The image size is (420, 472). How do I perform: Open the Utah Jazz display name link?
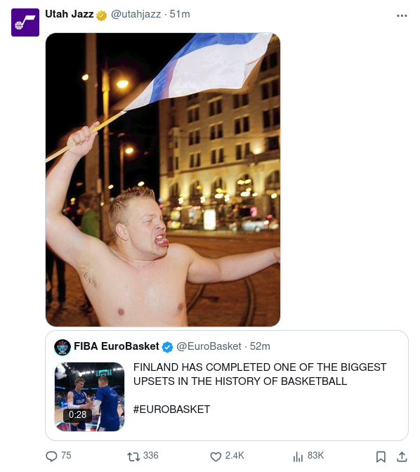70,14
